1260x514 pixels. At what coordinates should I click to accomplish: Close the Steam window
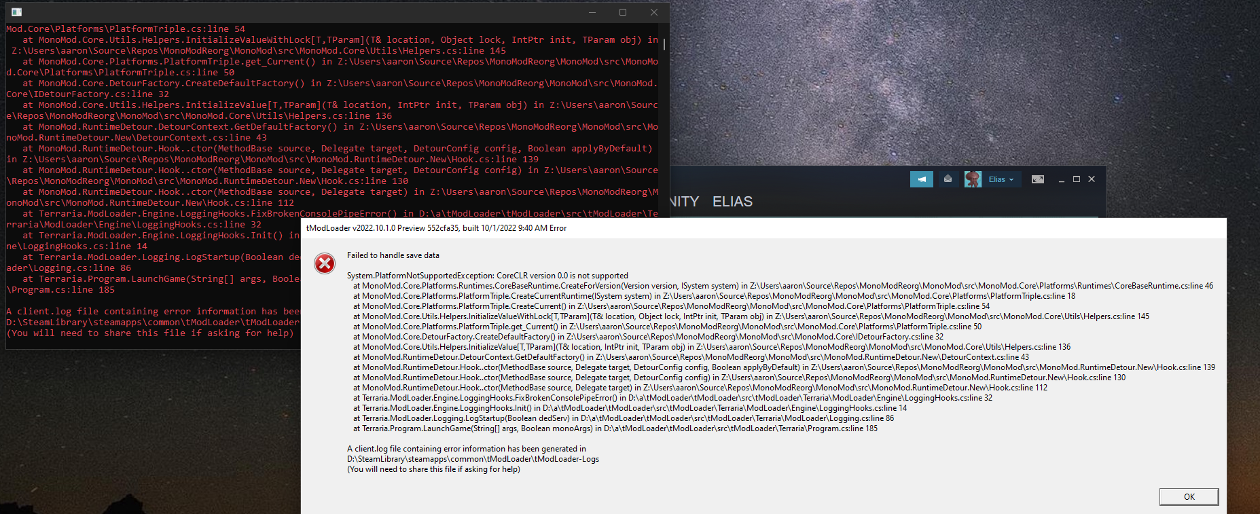pyautogui.click(x=1092, y=179)
